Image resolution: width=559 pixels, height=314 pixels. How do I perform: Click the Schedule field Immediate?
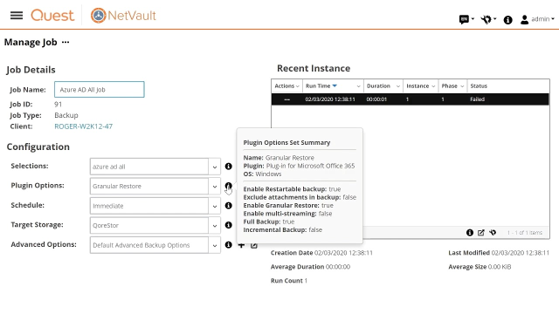149,206
